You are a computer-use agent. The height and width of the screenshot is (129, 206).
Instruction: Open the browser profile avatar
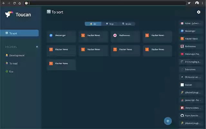pos(197,3)
